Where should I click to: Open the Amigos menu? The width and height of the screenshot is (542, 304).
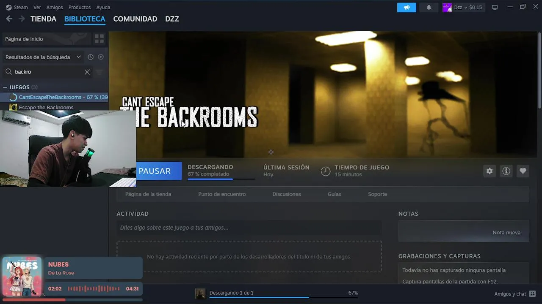click(55, 7)
